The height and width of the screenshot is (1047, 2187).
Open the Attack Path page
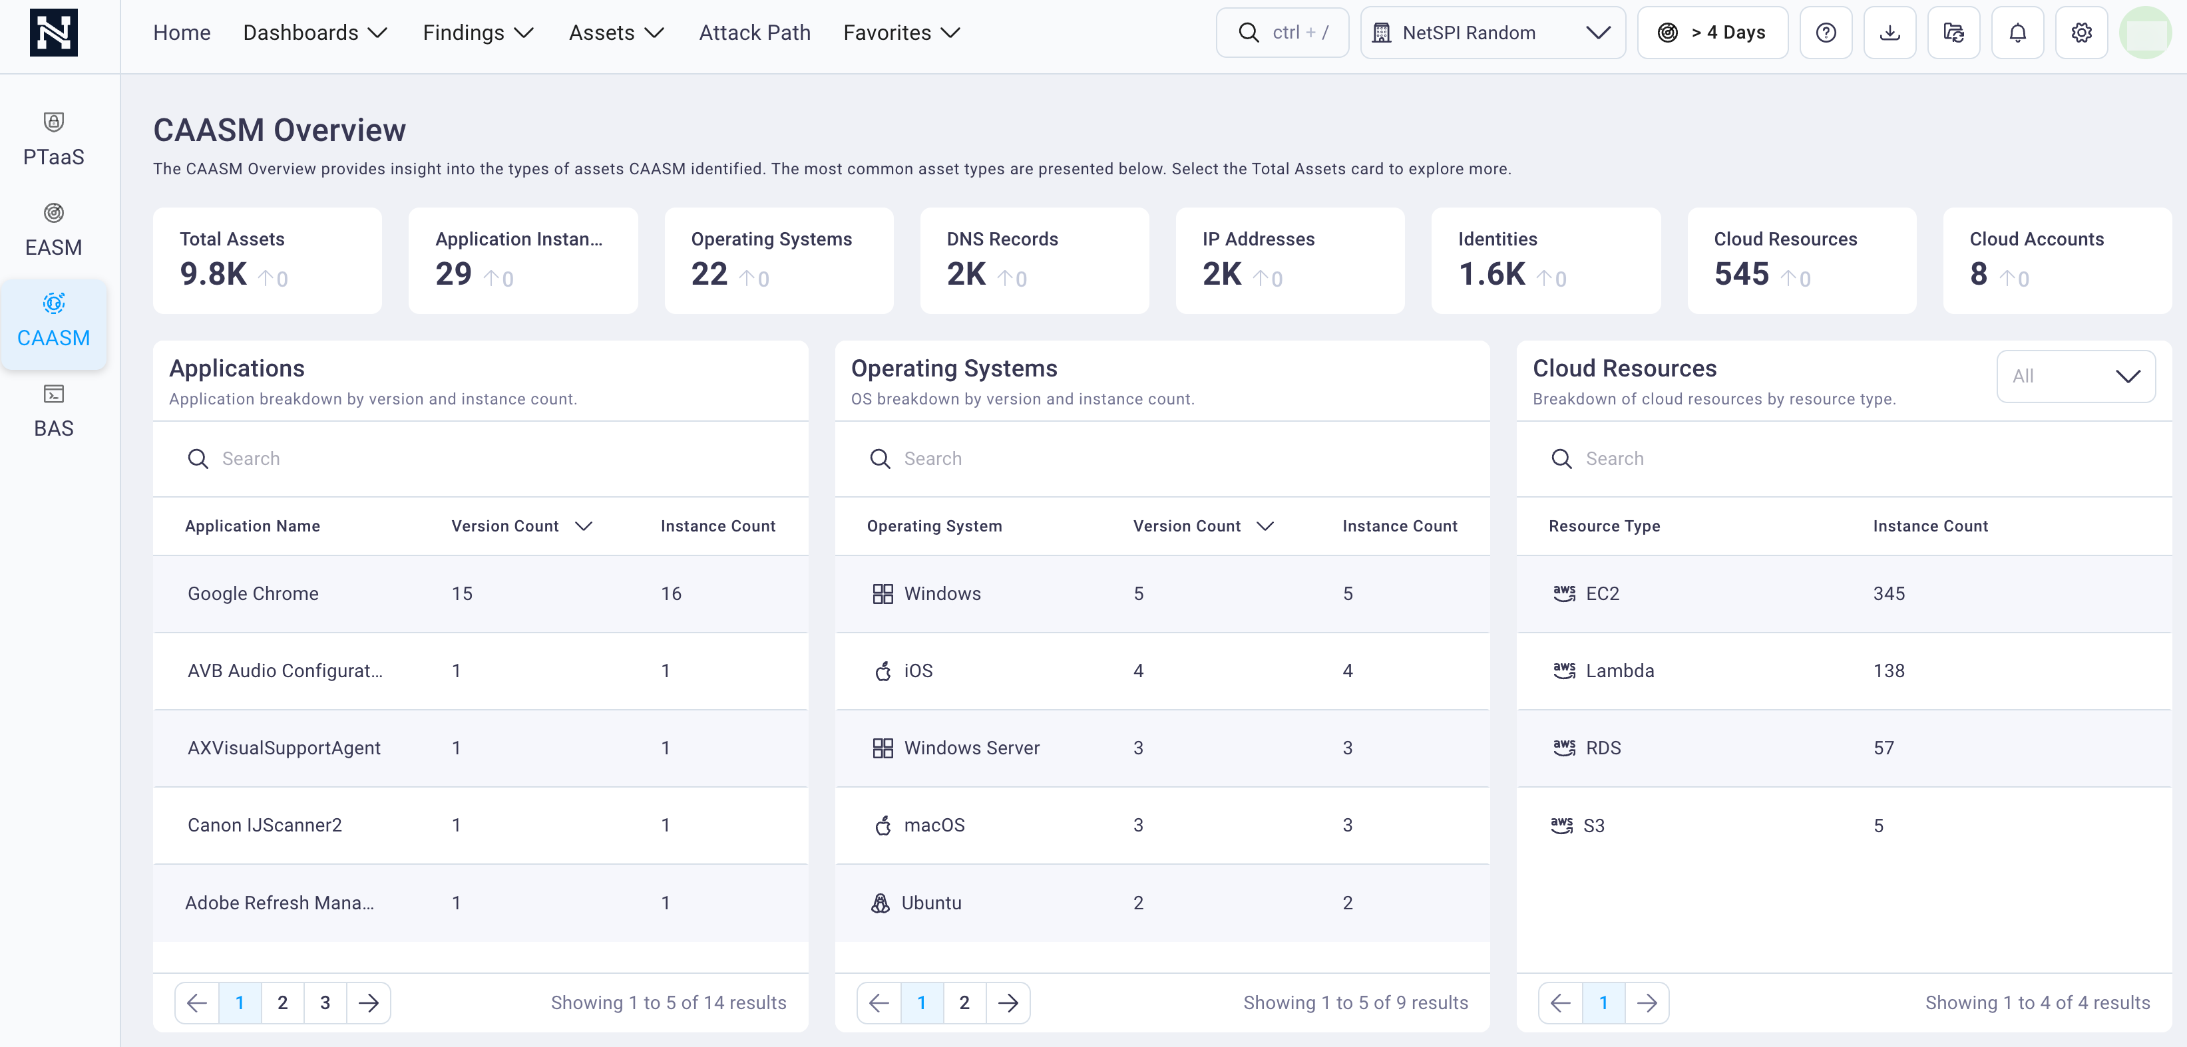click(755, 32)
